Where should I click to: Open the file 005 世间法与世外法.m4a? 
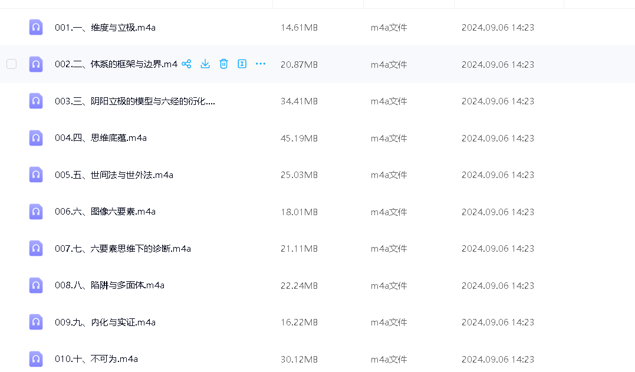click(x=114, y=175)
